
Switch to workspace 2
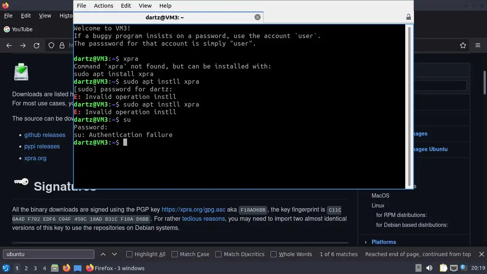[26, 268]
